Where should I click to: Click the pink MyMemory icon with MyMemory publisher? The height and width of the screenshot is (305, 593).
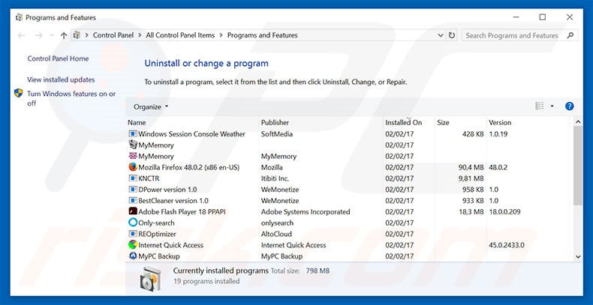(x=133, y=156)
